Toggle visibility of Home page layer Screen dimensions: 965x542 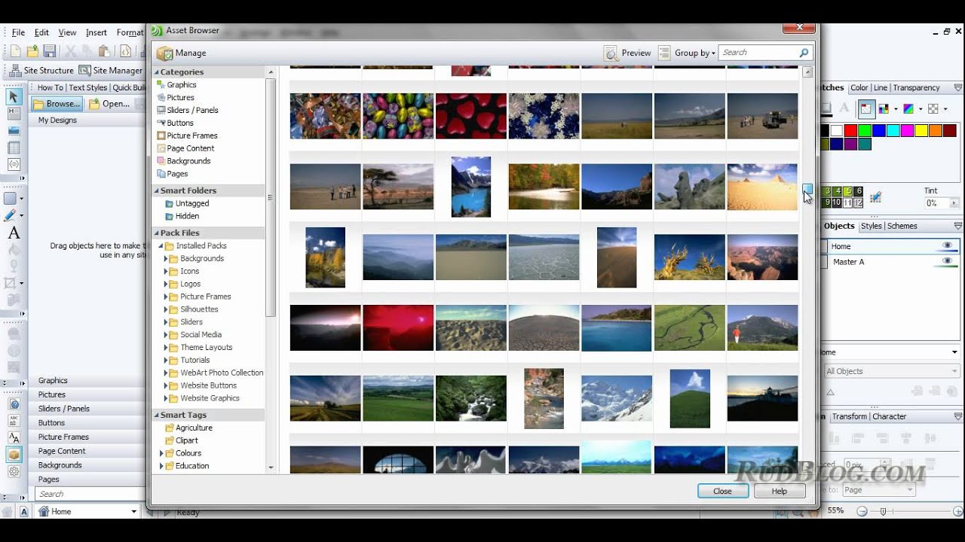click(x=948, y=245)
